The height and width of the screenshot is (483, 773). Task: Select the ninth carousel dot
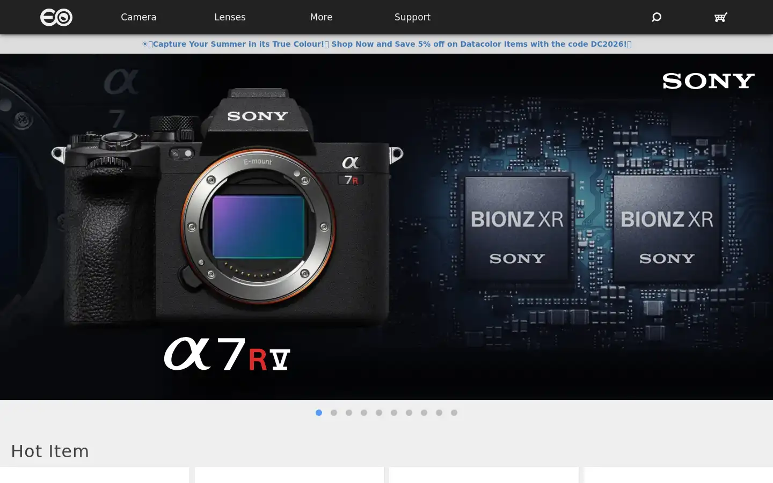(x=439, y=413)
